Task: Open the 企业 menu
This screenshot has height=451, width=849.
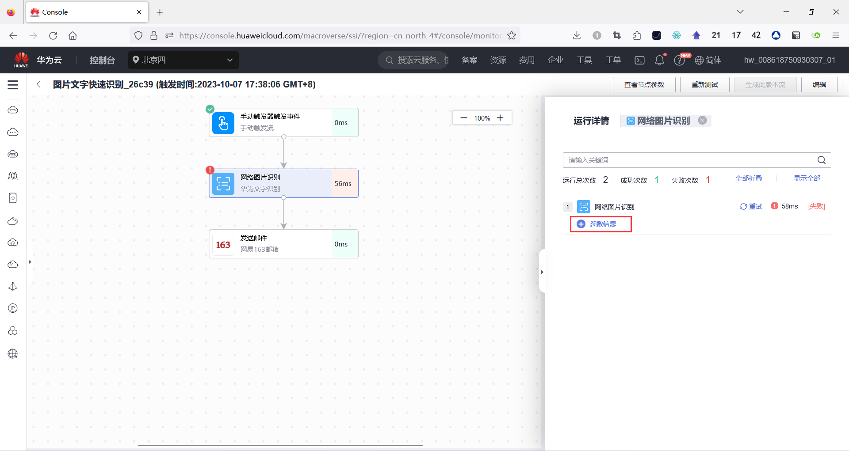Action: (555, 60)
